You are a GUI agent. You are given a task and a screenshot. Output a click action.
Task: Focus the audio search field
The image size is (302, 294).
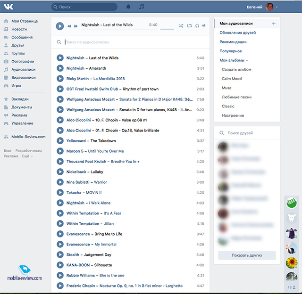point(130,42)
